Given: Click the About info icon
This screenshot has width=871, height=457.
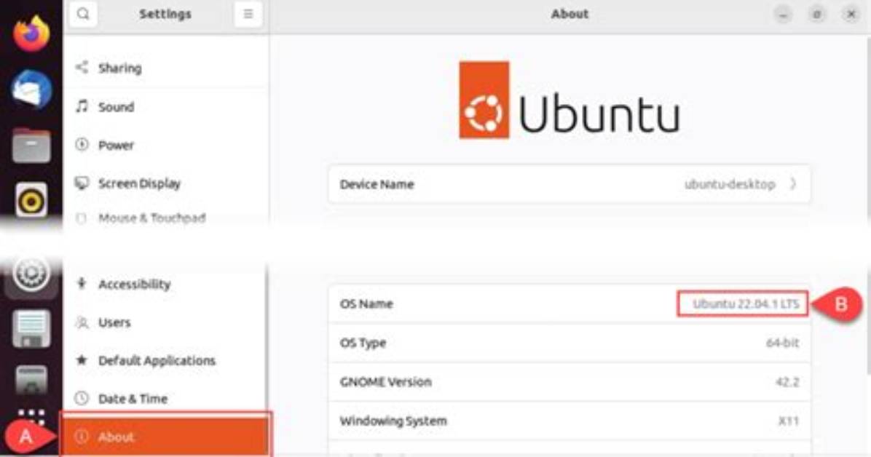Looking at the screenshot, I should [x=82, y=437].
